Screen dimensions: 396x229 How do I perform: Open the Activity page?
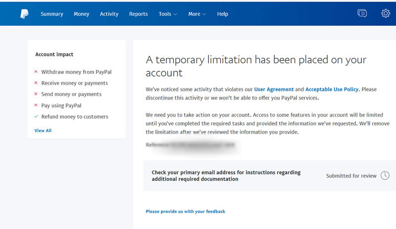[x=109, y=14]
